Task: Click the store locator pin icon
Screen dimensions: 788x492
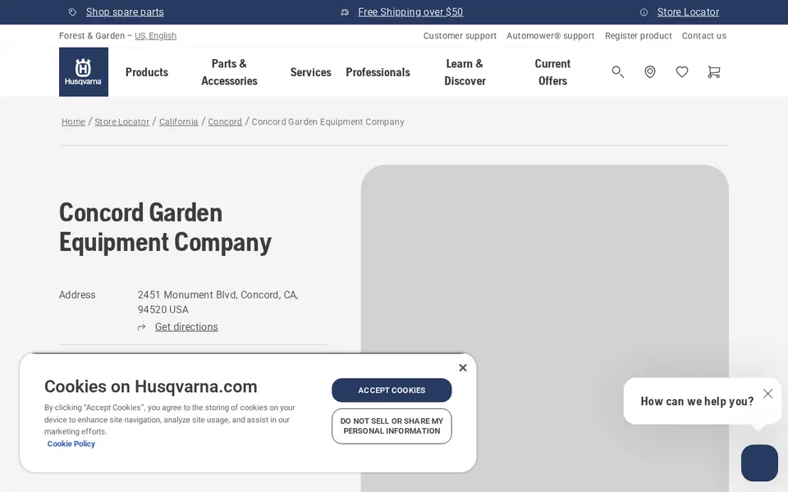Action: tap(650, 72)
